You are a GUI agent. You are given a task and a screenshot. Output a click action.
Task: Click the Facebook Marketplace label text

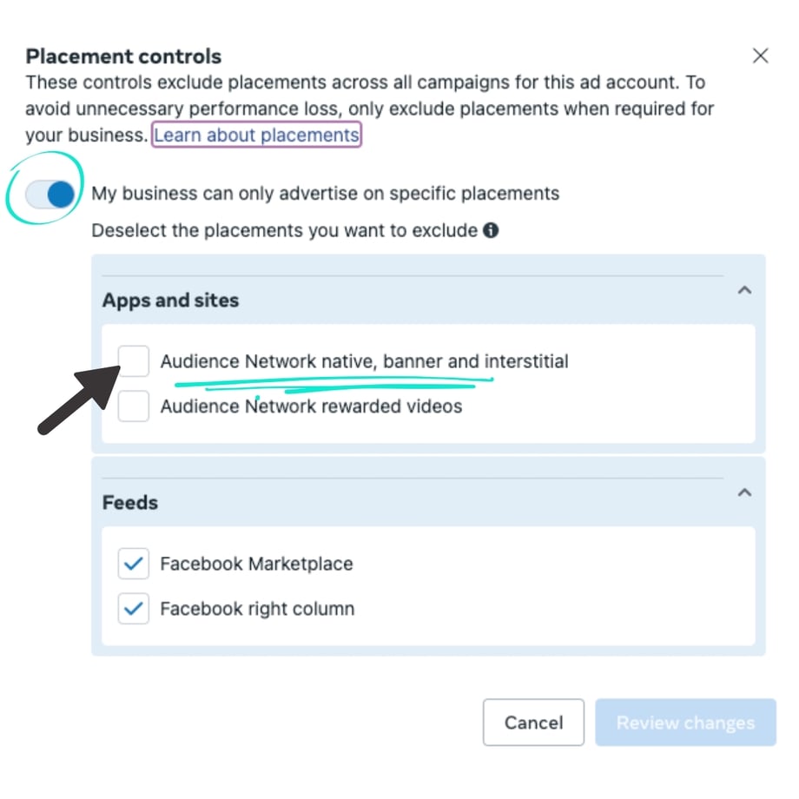tap(257, 564)
